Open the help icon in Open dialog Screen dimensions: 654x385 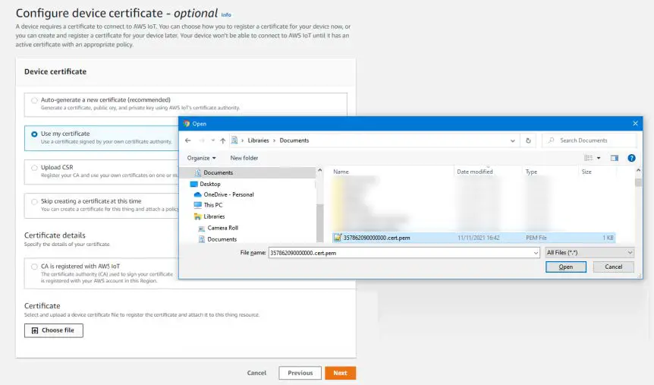[x=631, y=158]
